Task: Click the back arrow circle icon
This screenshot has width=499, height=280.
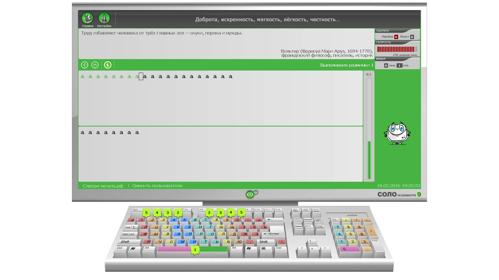Action: tap(84, 65)
